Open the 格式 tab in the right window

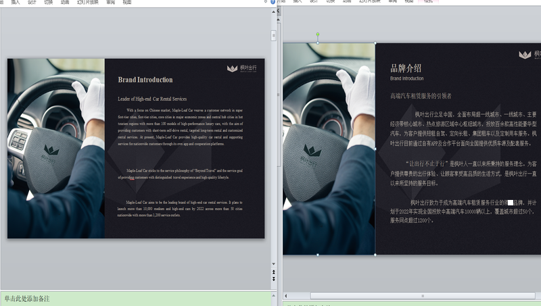427,2
